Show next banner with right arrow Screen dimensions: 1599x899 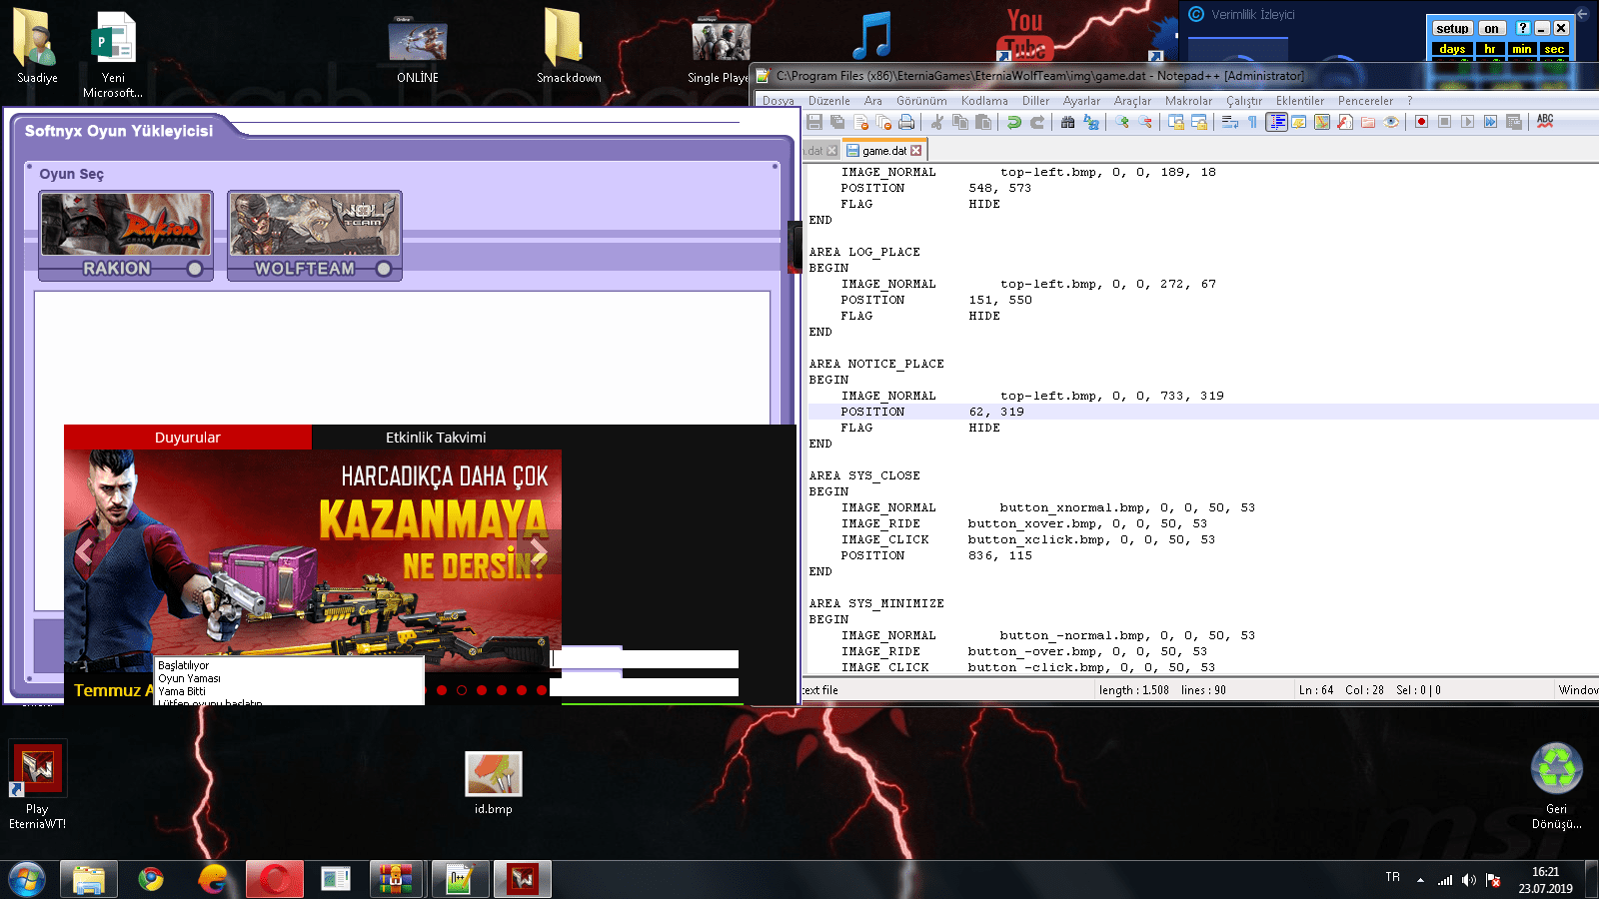tap(540, 551)
